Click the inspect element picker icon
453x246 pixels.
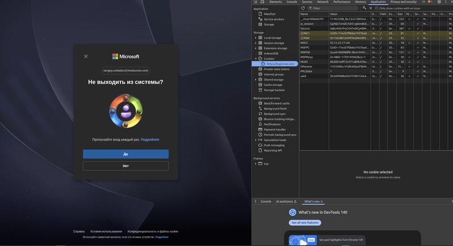pos(256,2)
